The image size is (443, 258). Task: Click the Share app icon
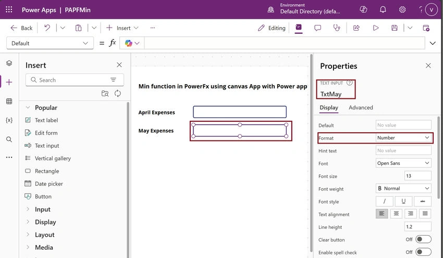pos(356,28)
